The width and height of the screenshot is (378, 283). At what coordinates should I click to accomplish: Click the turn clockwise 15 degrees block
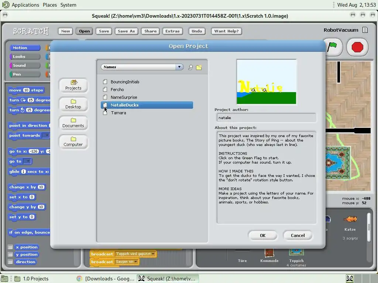pos(29,100)
